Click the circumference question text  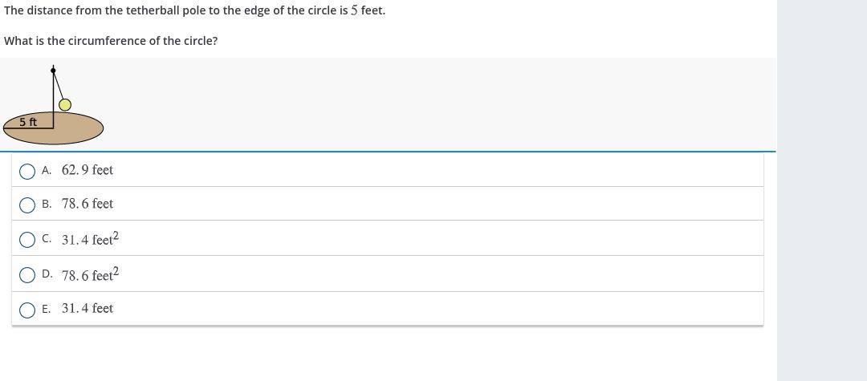tap(111, 41)
